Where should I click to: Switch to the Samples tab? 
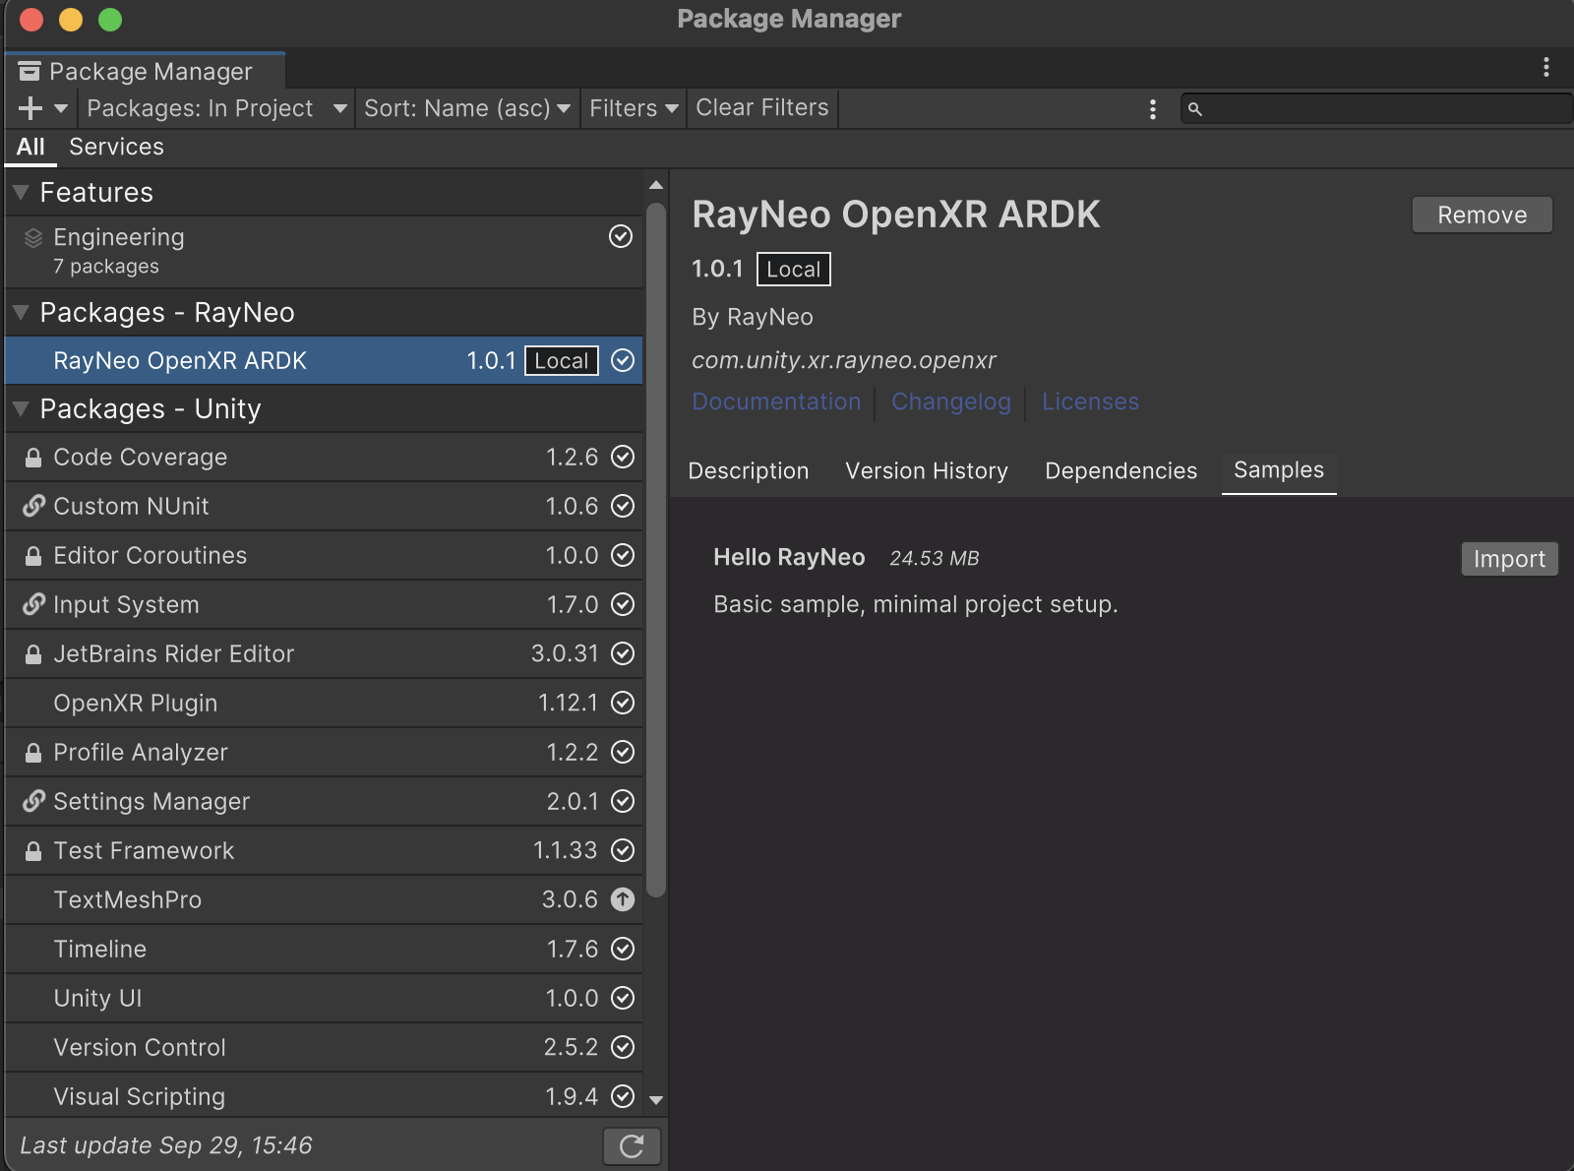(1279, 470)
